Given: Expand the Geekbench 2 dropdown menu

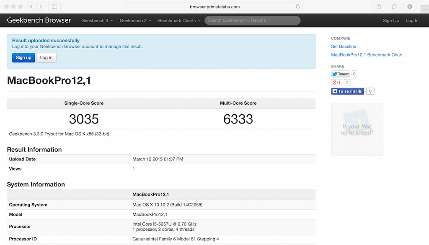Looking at the screenshot, I should click(135, 21).
